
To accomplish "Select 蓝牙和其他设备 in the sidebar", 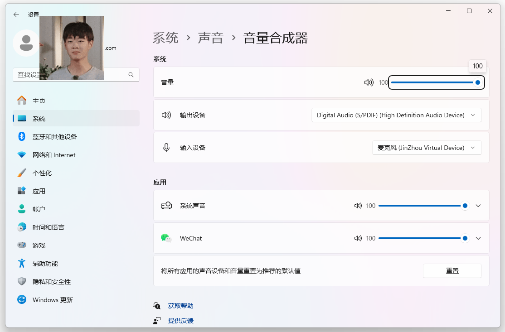I will pos(76,136).
